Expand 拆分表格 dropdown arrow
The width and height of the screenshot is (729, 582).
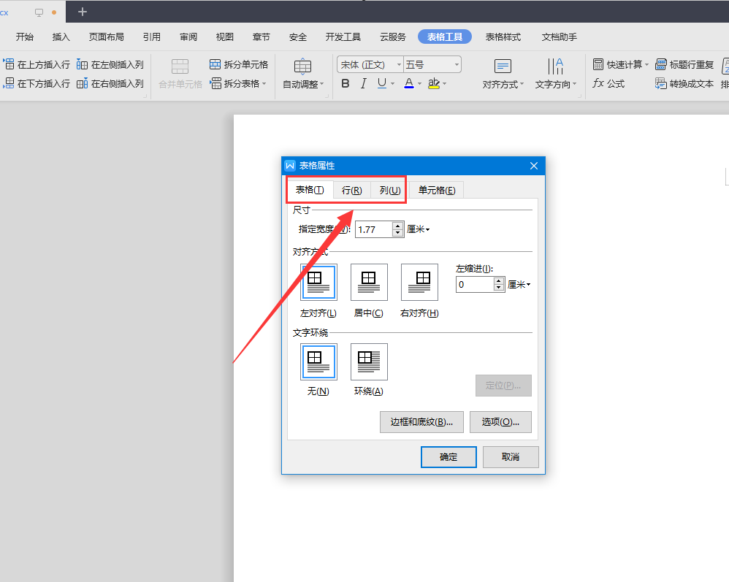tap(264, 84)
